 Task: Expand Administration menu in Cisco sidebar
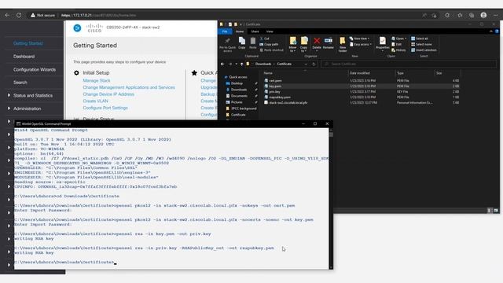click(9, 108)
